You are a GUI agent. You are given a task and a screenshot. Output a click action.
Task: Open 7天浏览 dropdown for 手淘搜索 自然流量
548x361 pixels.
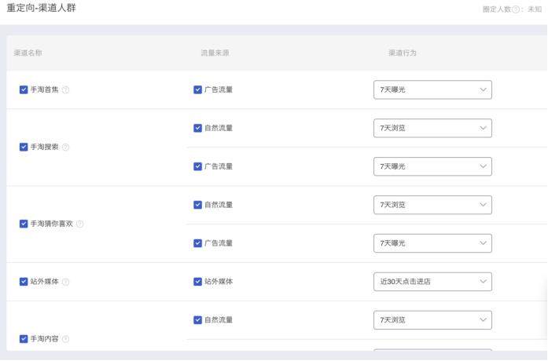coord(432,128)
